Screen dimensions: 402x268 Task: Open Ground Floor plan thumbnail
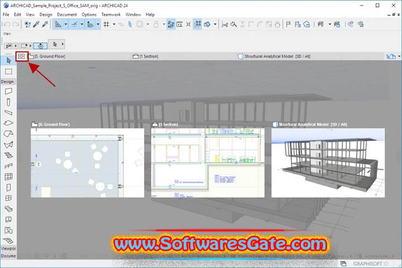pos(88,163)
